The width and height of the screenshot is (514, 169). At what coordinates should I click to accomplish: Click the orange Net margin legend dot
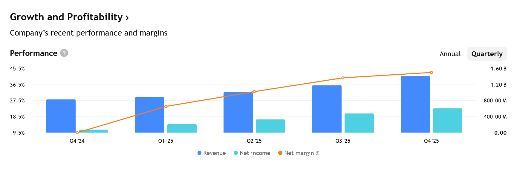[280, 153]
